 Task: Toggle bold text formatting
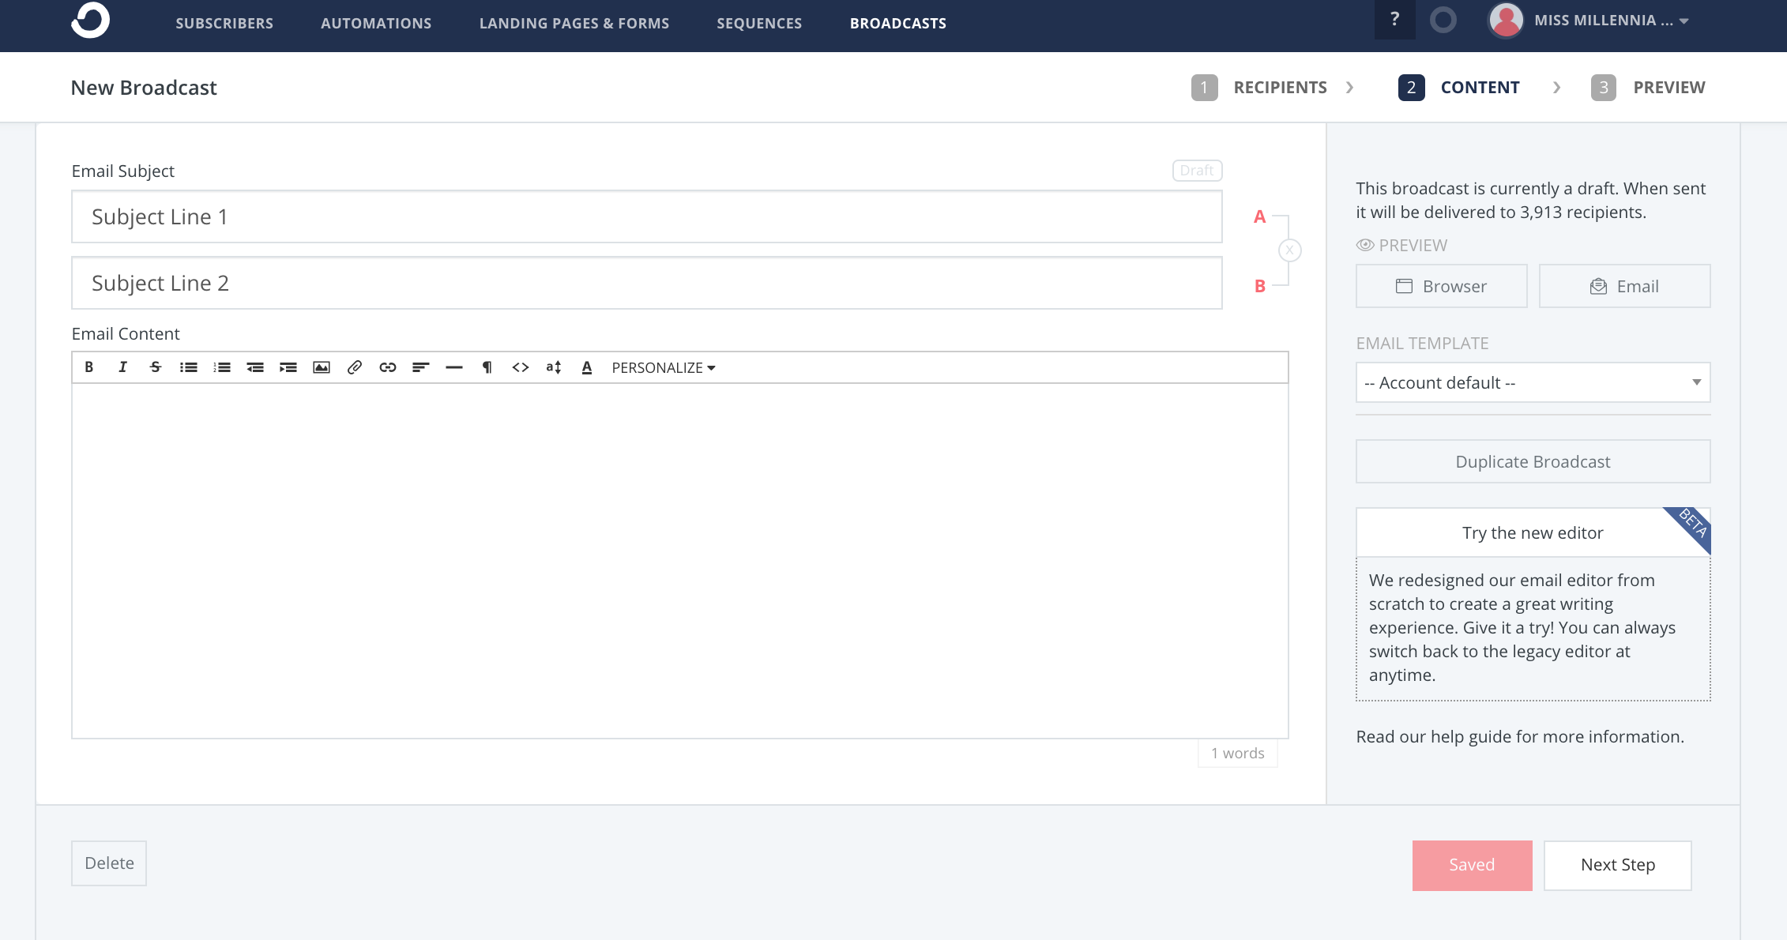89,367
